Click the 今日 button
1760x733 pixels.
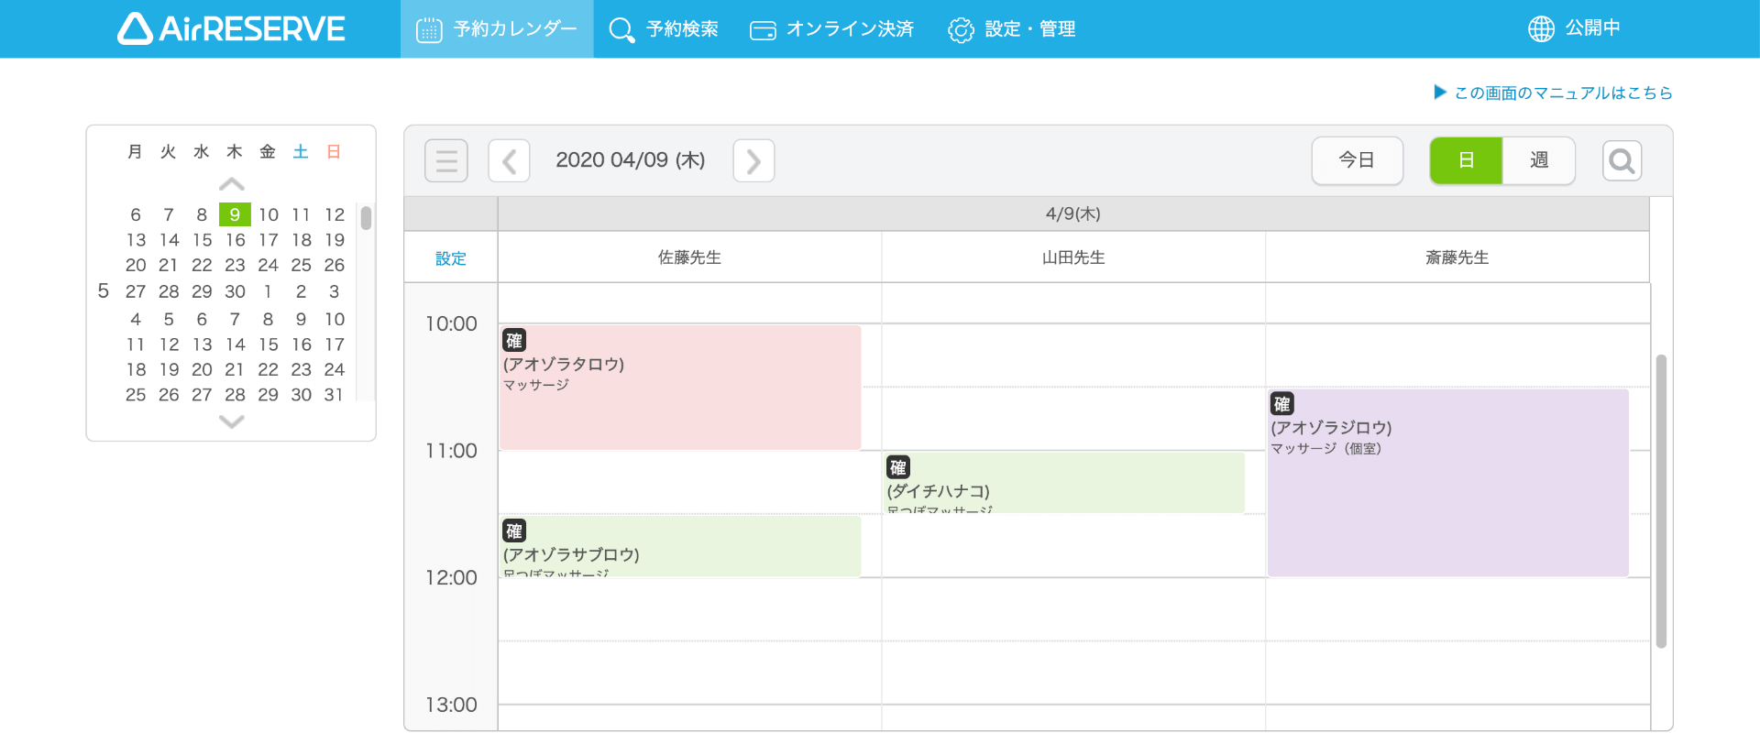[x=1357, y=160]
